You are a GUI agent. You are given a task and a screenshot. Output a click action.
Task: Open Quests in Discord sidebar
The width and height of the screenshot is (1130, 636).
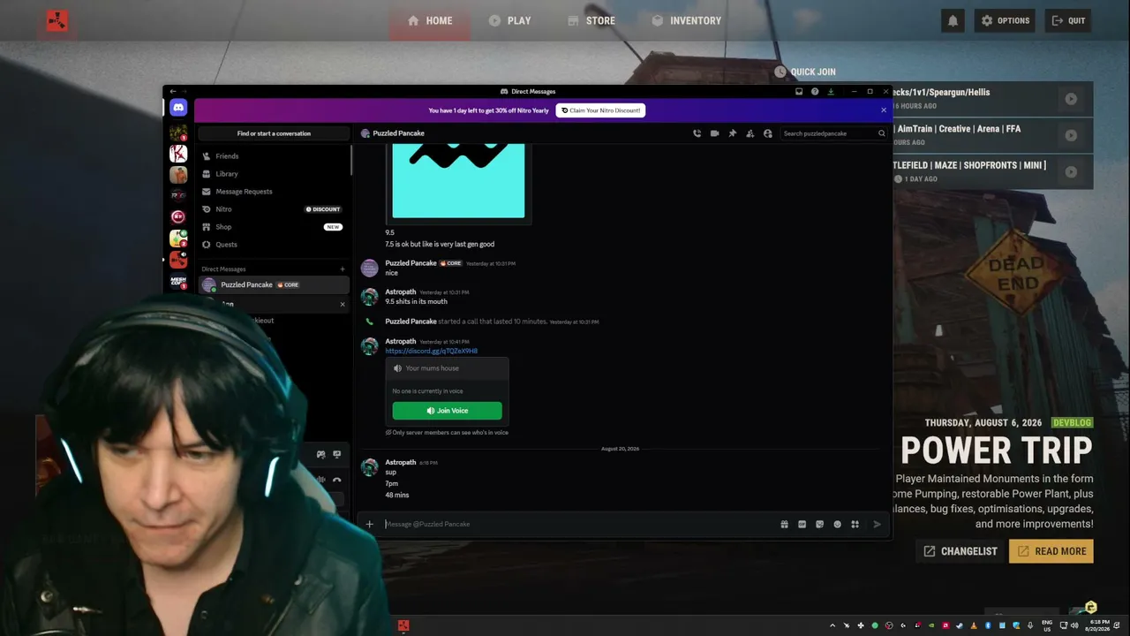click(274, 245)
